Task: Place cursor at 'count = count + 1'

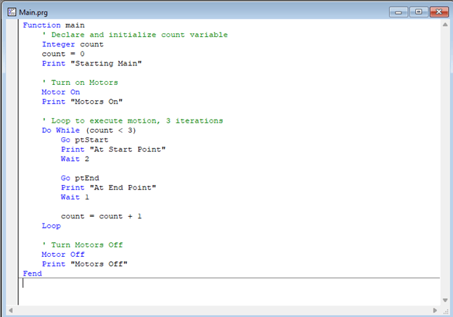Action: coord(101,216)
